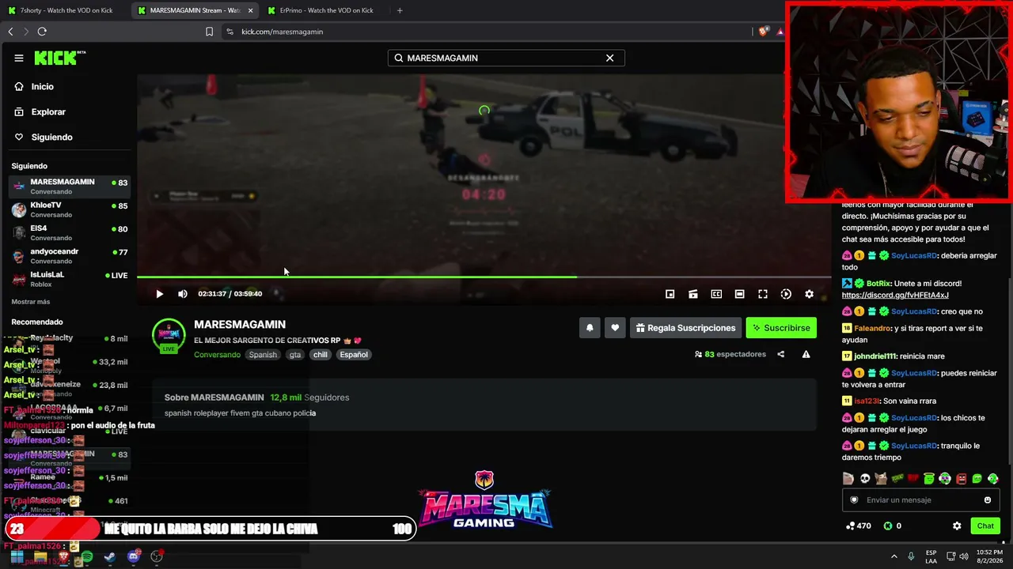Click the green Suscribirse button

[x=781, y=328]
